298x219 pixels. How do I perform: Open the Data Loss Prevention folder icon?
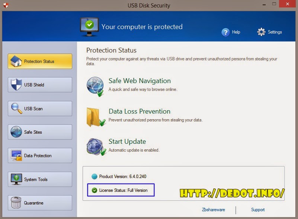tap(96, 115)
